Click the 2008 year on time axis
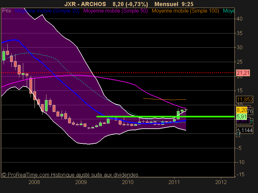Viewport: 258px width, 193px height. click(34, 182)
